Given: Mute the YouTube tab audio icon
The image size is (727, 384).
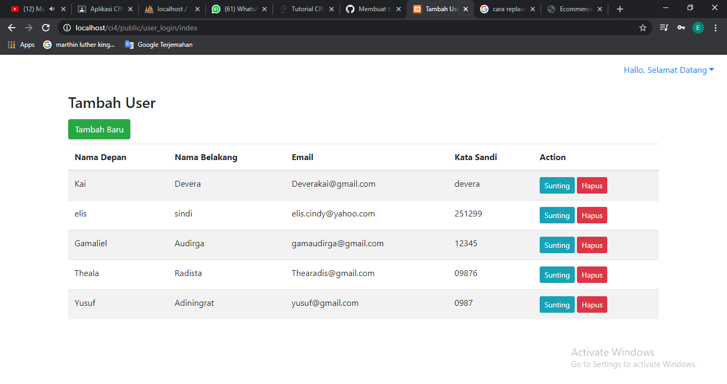Looking at the screenshot, I should (52, 9).
